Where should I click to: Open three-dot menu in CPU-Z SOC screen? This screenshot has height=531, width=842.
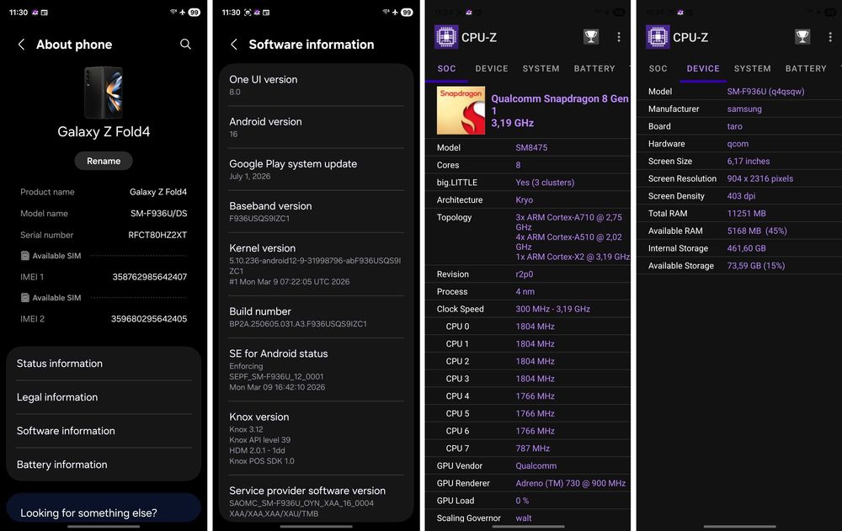click(x=619, y=37)
